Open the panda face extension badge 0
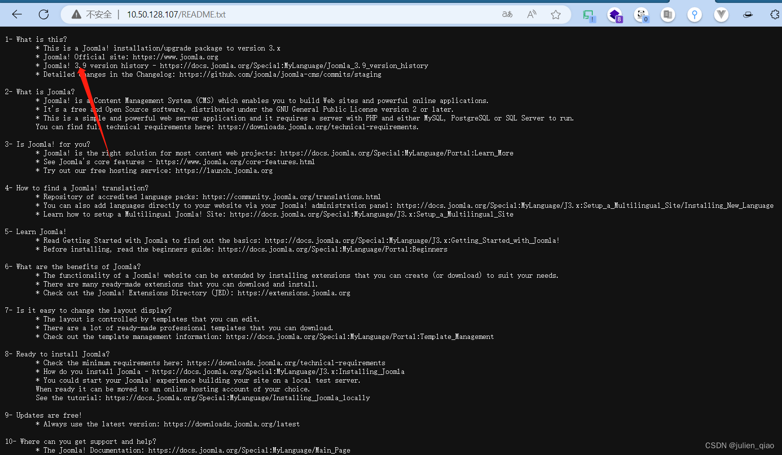 tap(642, 16)
